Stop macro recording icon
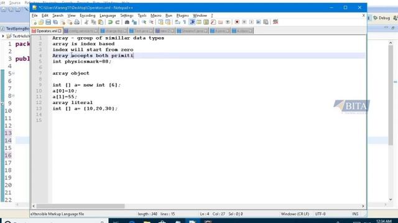 click(x=244, y=22)
